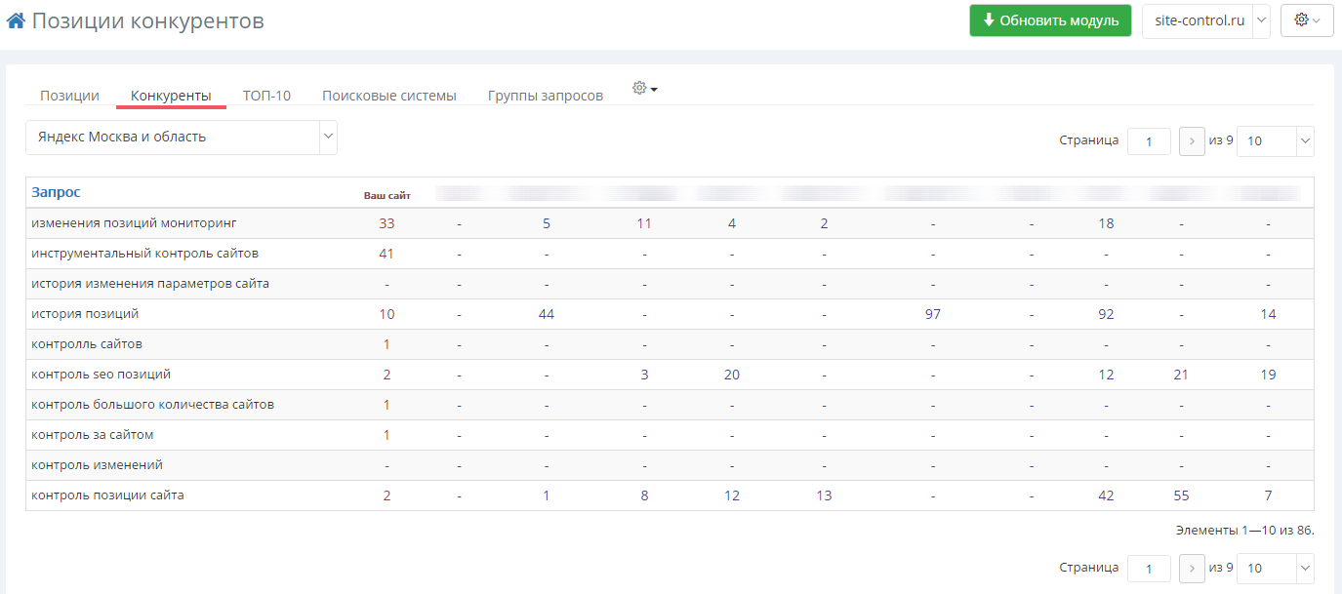Image resolution: width=1342 pixels, height=594 pixels.
Task: Switch to Поисковые системы tab
Action: tap(388, 96)
